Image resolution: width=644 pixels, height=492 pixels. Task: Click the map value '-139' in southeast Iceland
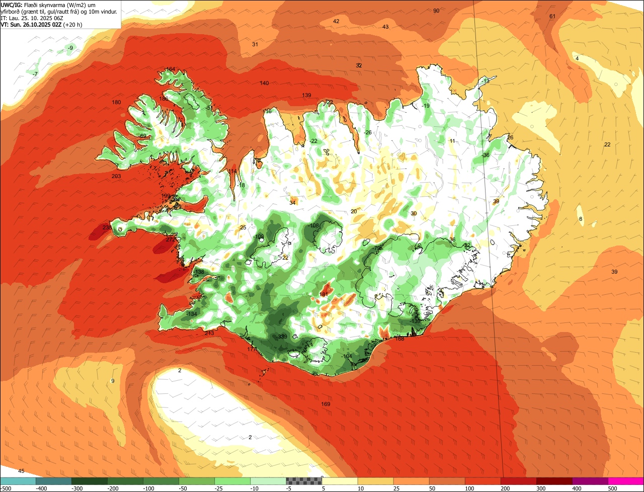tap(415, 321)
